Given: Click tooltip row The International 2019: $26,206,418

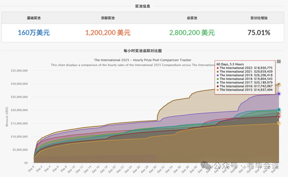Looking at the screenshot, I should (x=245, y=75).
